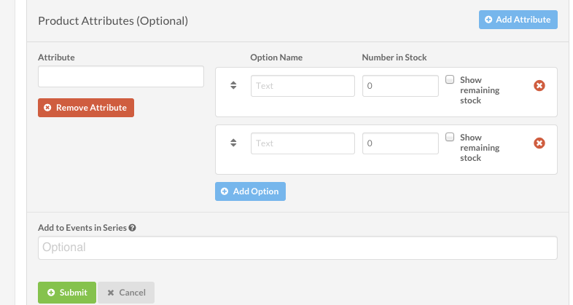The image size is (573, 305).
Task: Click the second option's Show remaining stock label
Action: 480,148
